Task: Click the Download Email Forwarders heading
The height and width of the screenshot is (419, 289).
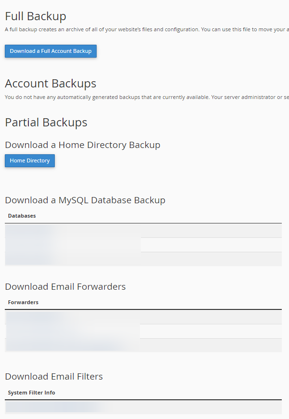Action: click(65, 286)
